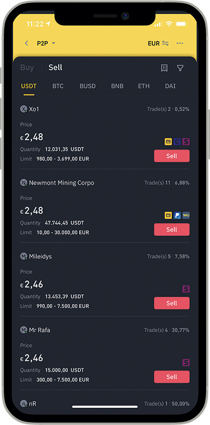
Task: Tap the bank card icon on Xo1 listing
Action: 168,142
